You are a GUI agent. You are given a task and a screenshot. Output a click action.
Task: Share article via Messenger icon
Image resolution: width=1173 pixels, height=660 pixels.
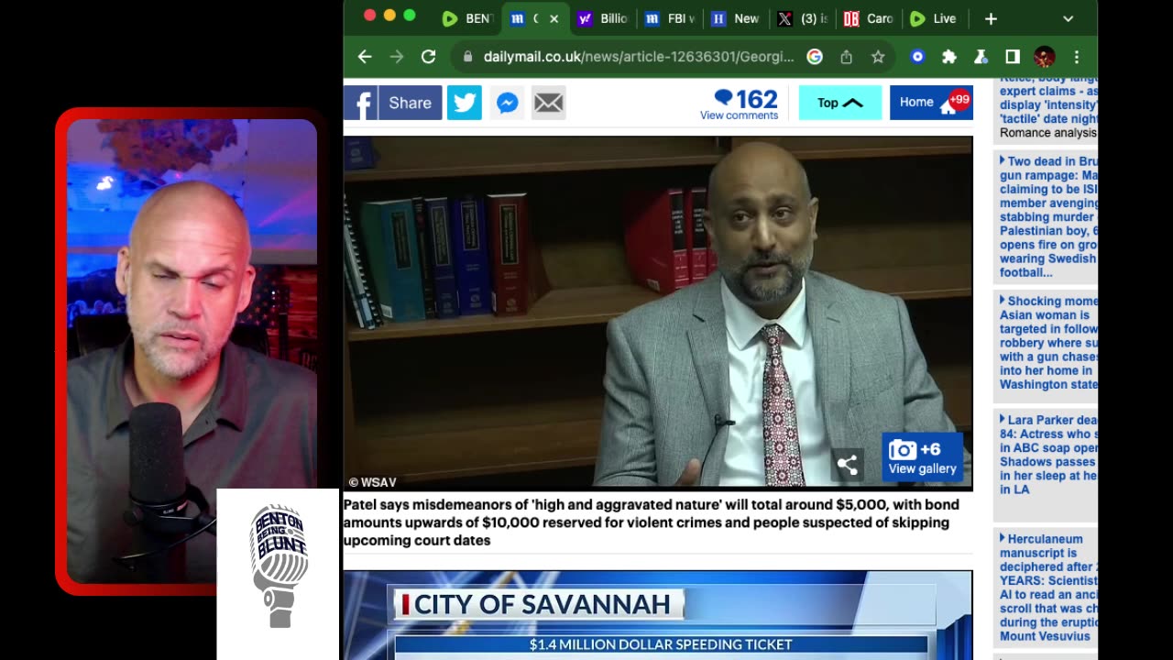(507, 103)
